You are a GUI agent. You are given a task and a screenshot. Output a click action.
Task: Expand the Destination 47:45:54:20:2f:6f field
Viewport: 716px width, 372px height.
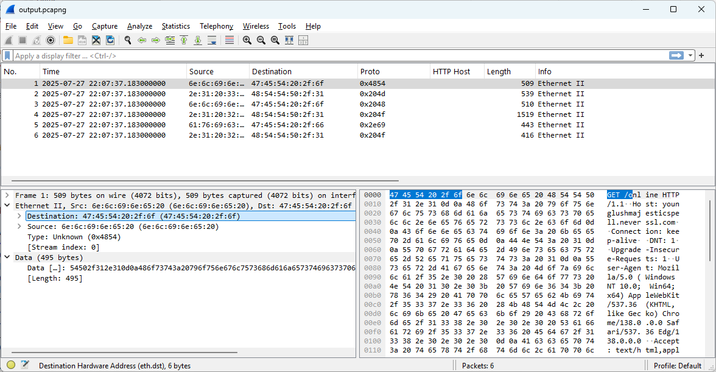[x=19, y=216]
